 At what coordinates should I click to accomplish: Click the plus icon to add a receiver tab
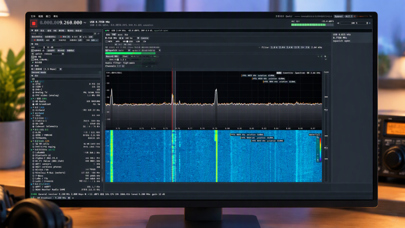pos(73,198)
